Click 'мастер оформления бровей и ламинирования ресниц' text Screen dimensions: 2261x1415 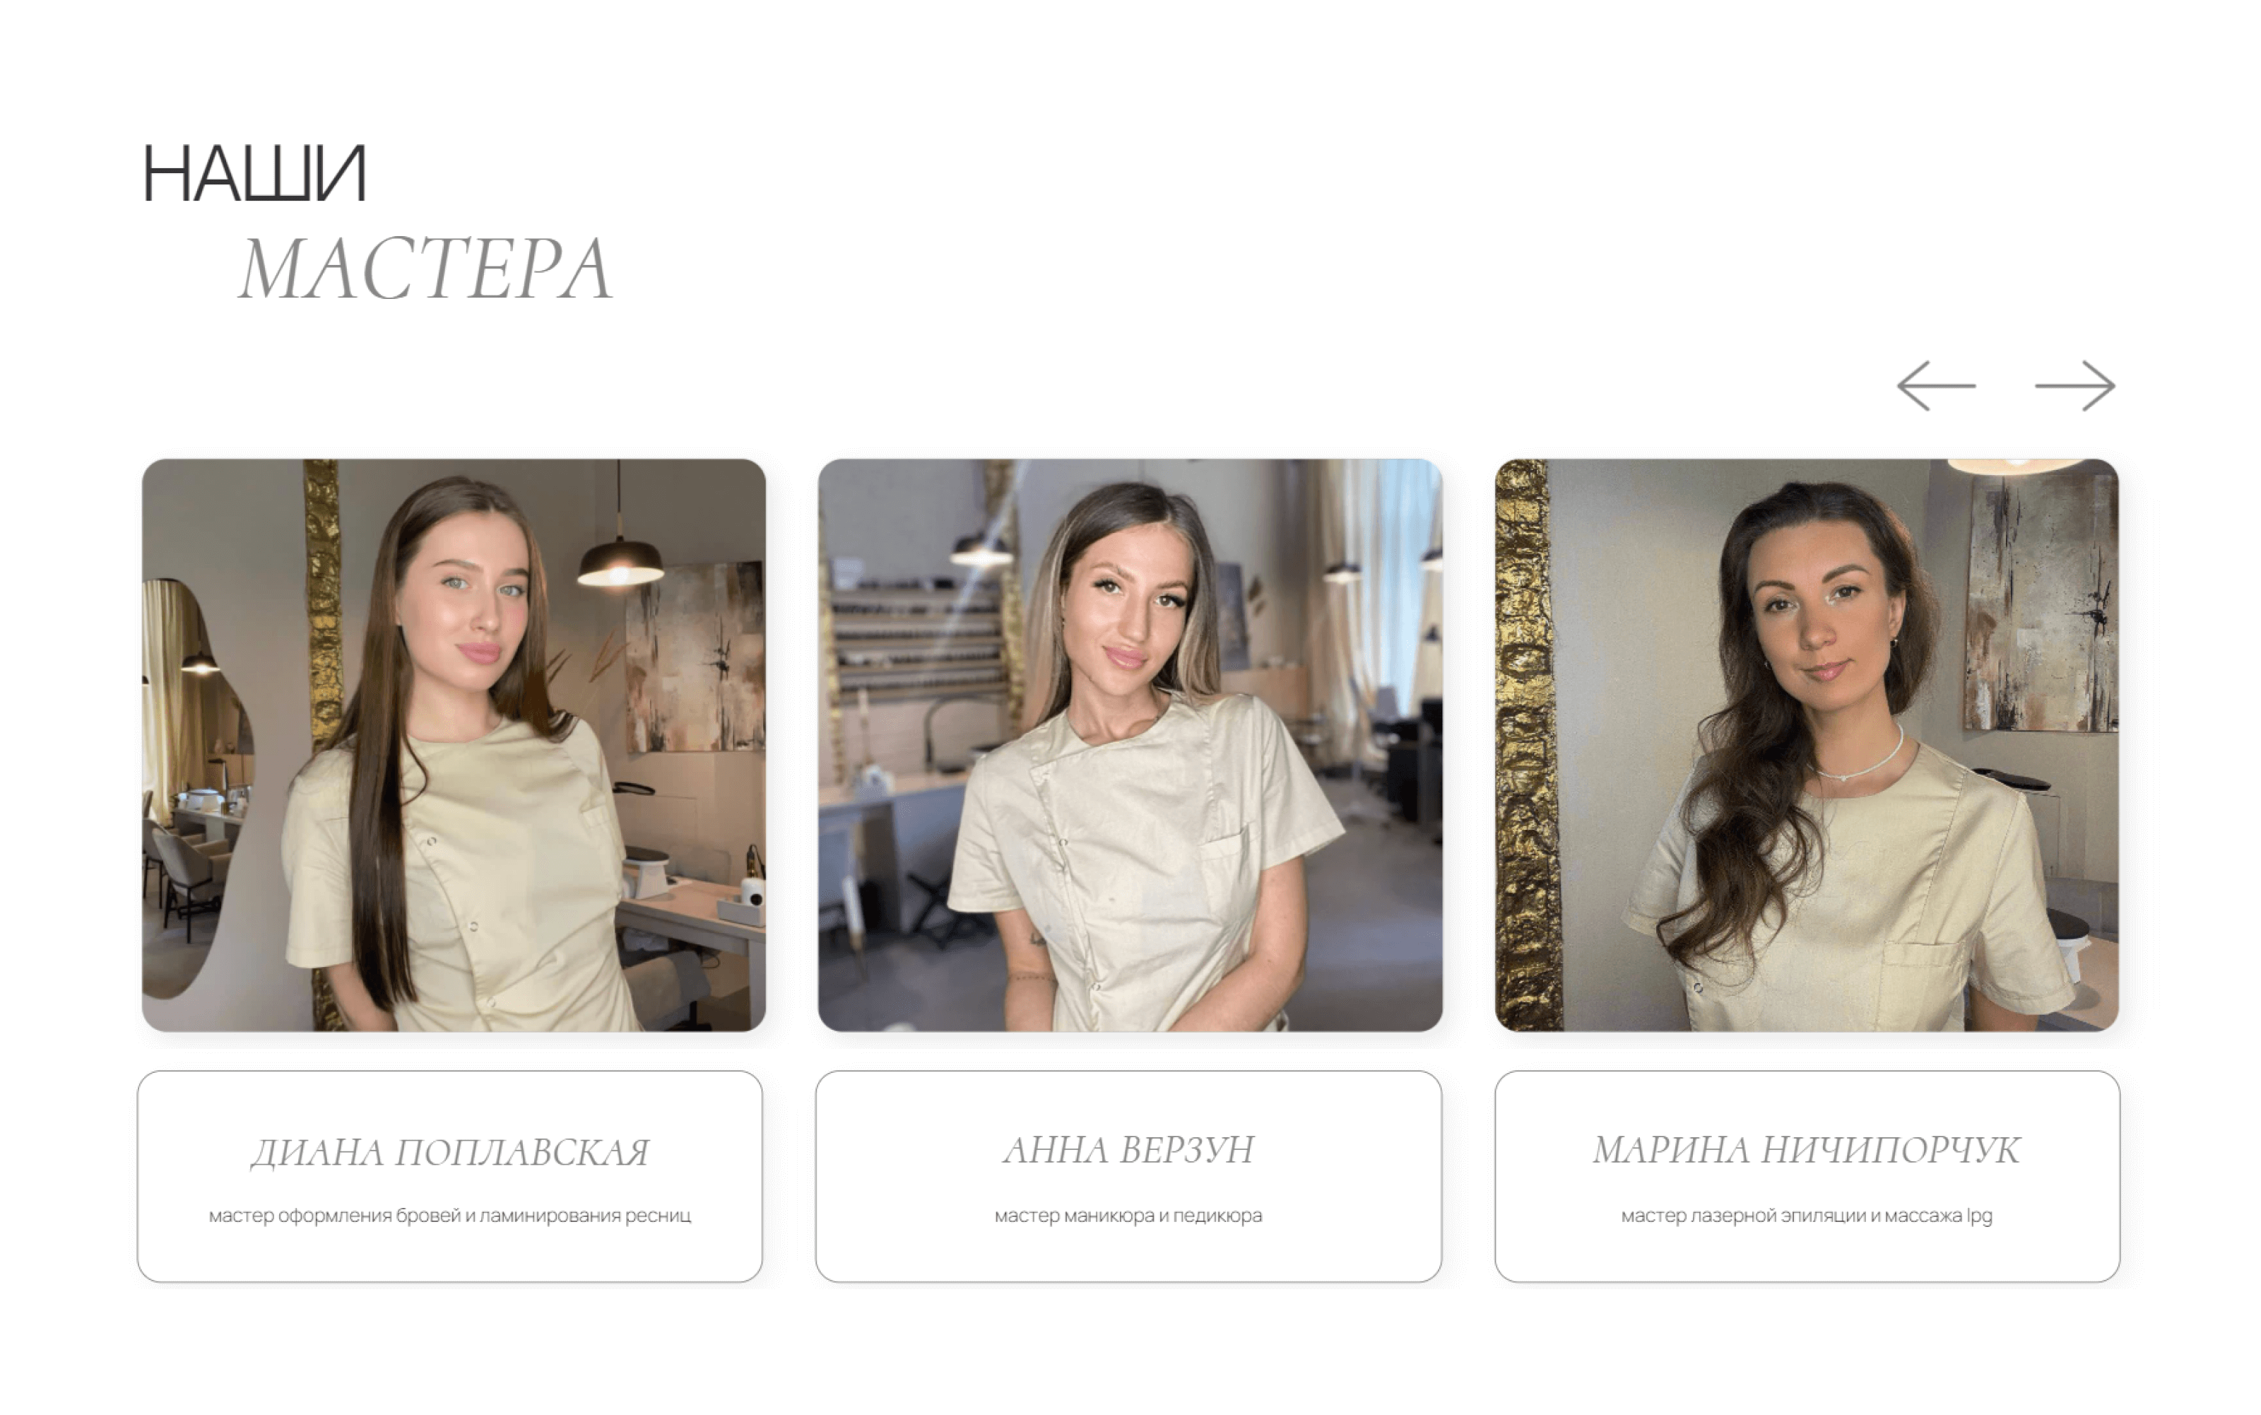[x=450, y=1216]
